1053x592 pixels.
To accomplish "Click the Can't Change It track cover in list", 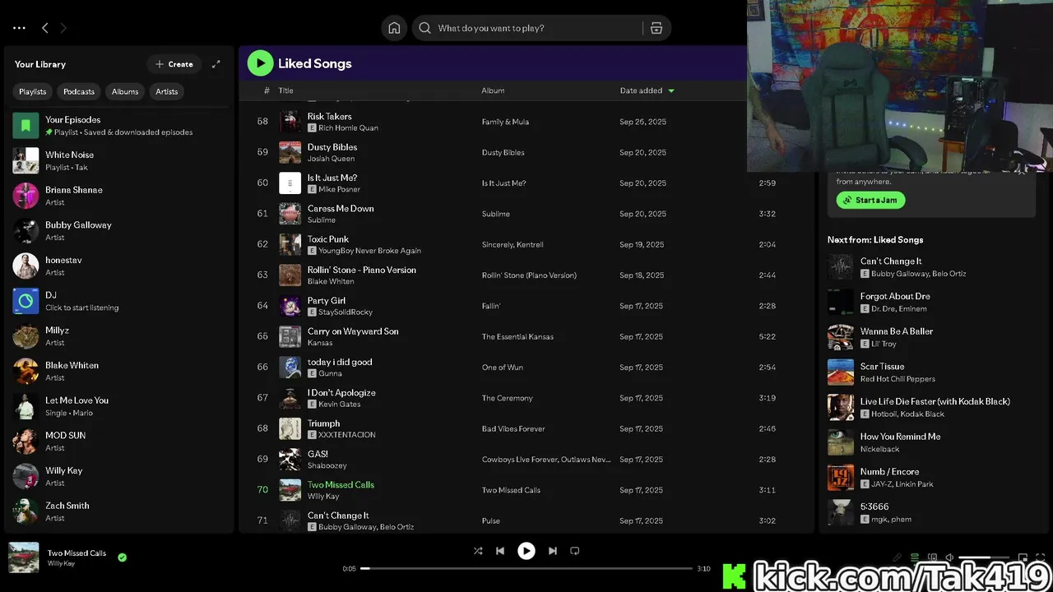I will tap(290, 520).
